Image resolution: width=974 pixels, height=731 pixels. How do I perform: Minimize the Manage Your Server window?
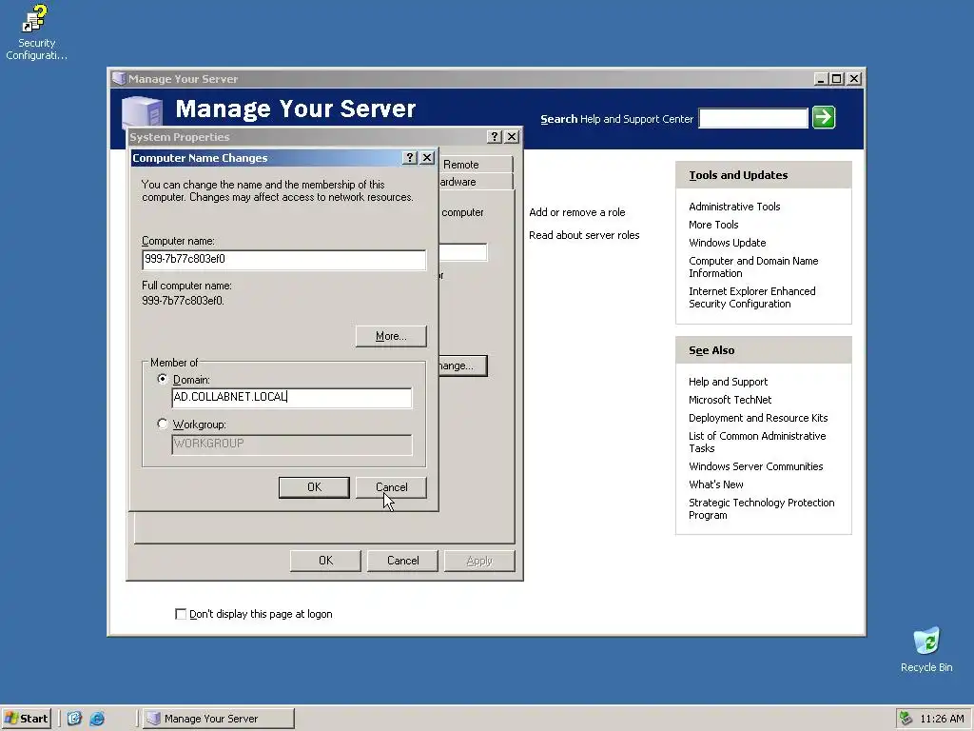(821, 79)
